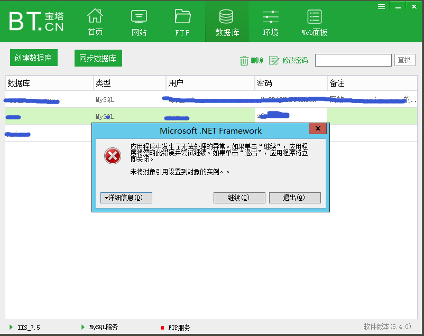Close the Microsoft .NET Framework dialog
This screenshot has width=424, height=336.
pyautogui.click(x=318, y=128)
